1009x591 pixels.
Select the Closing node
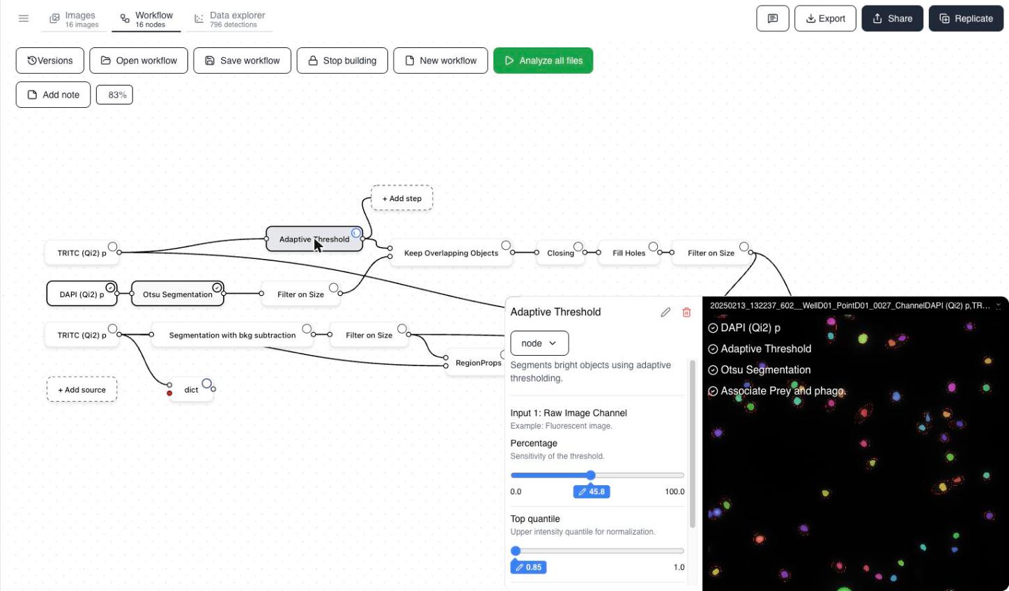coord(560,253)
